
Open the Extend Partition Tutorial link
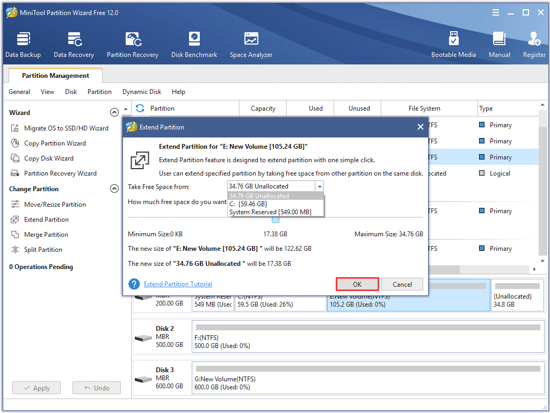click(178, 284)
